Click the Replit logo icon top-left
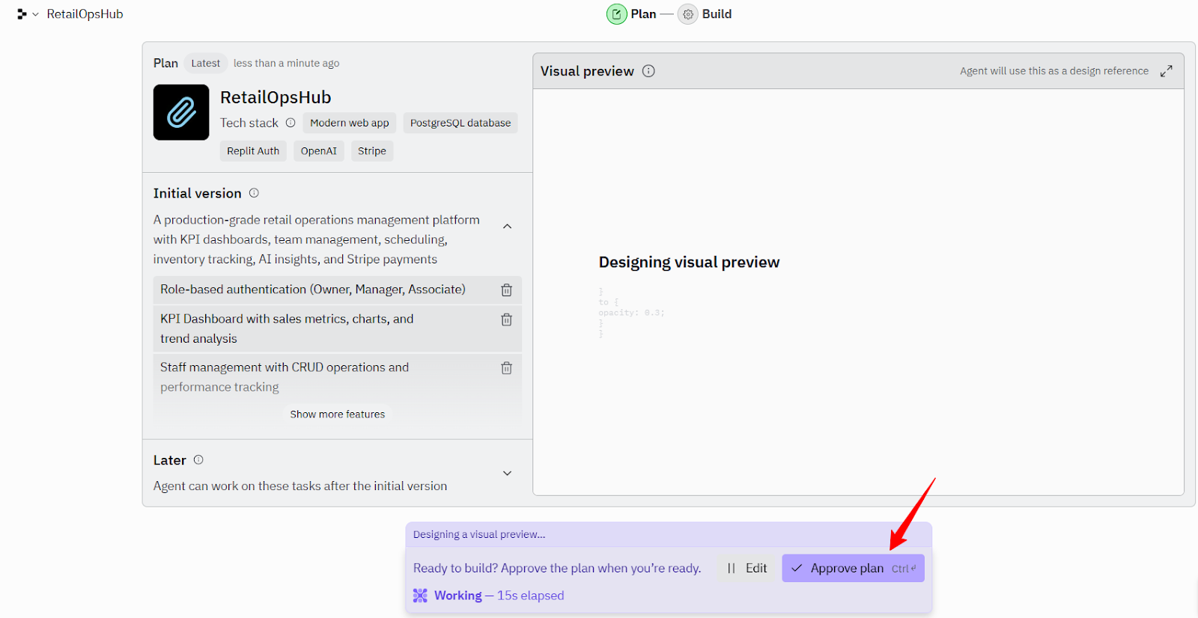 [x=22, y=14]
